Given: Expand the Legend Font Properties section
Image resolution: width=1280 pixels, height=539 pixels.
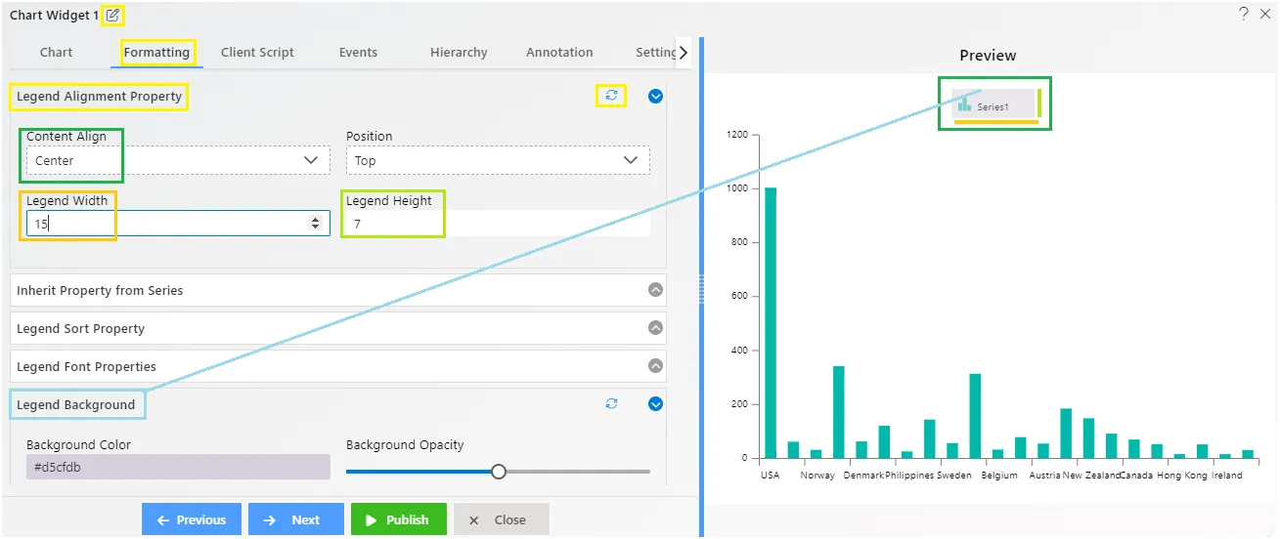Looking at the screenshot, I should 656,366.
